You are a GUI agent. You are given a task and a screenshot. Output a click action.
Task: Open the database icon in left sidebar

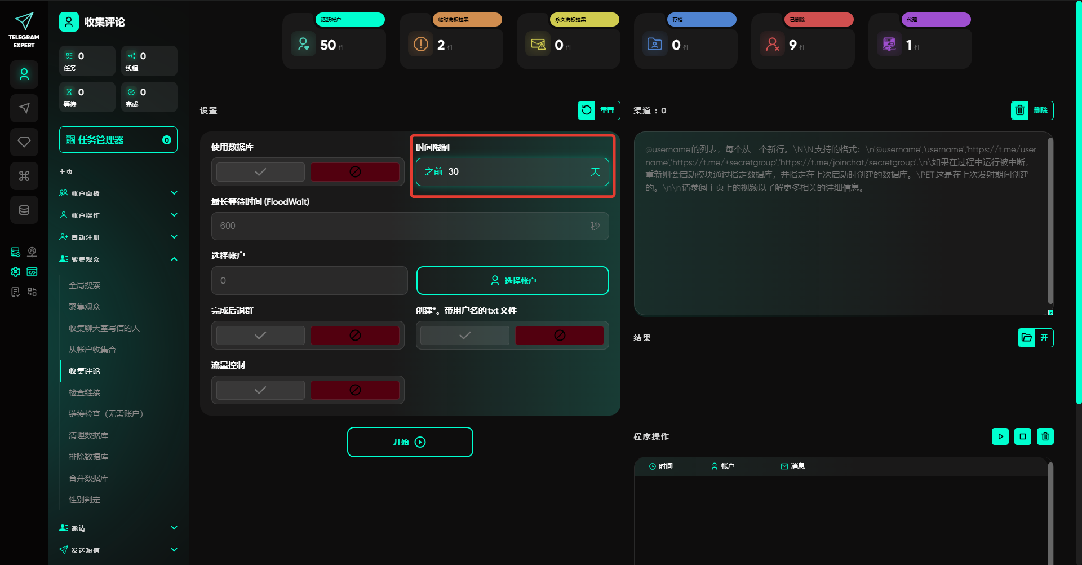[24, 210]
